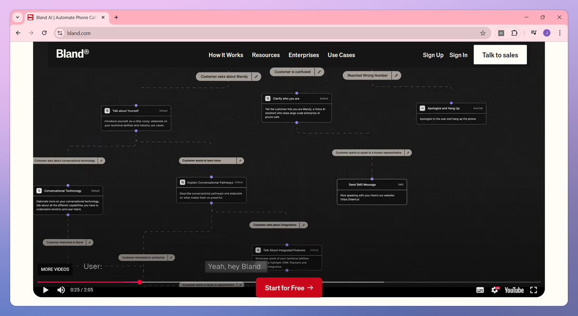
Task: Open video on YouTube logo
Action: (514, 290)
